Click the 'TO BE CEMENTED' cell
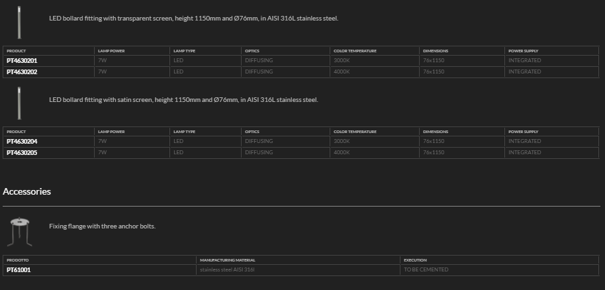 coord(426,269)
